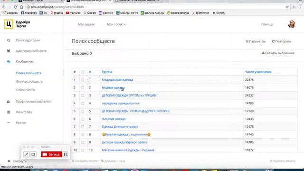
Task: Click Выбрать проект at bottom
Action: point(85,161)
